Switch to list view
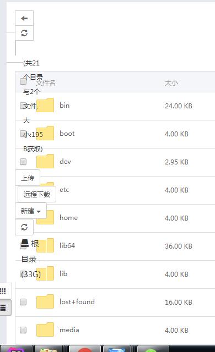 tap(3, 307)
